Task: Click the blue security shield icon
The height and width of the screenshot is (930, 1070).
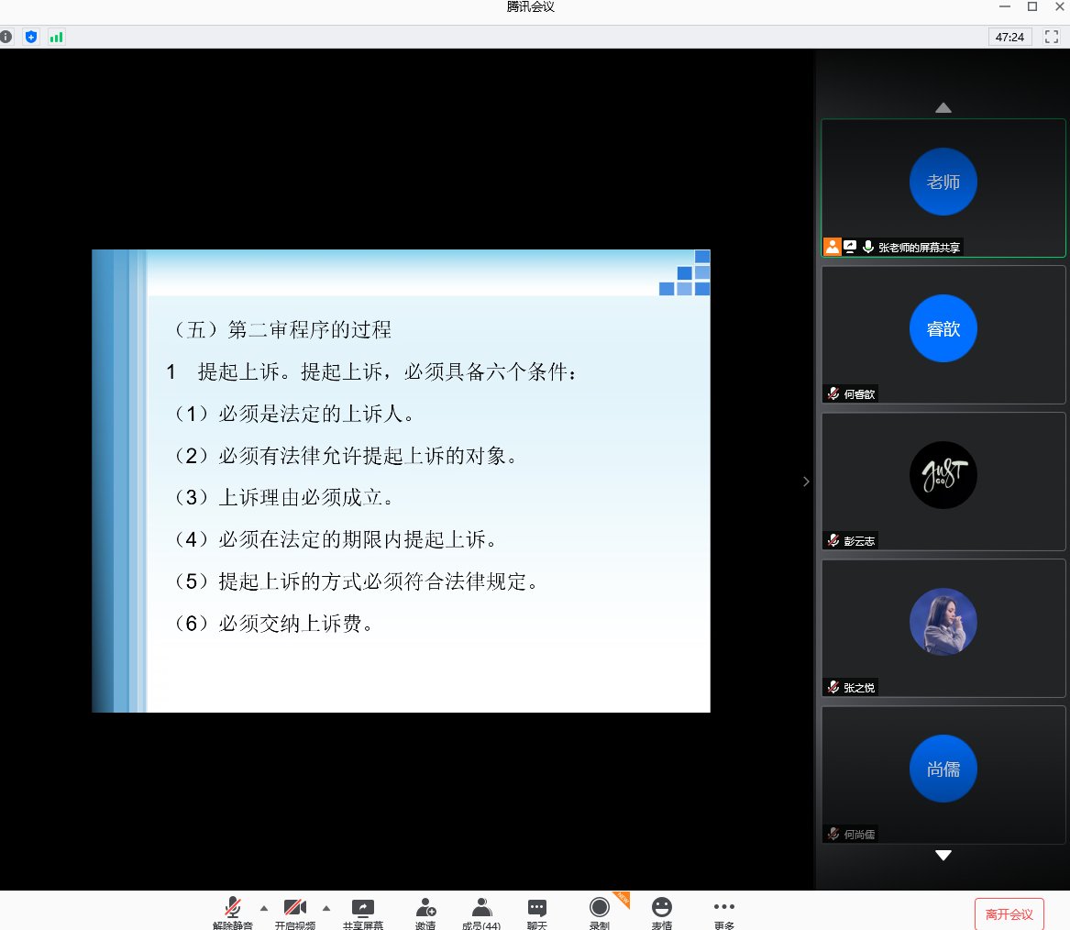Action: [31, 37]
